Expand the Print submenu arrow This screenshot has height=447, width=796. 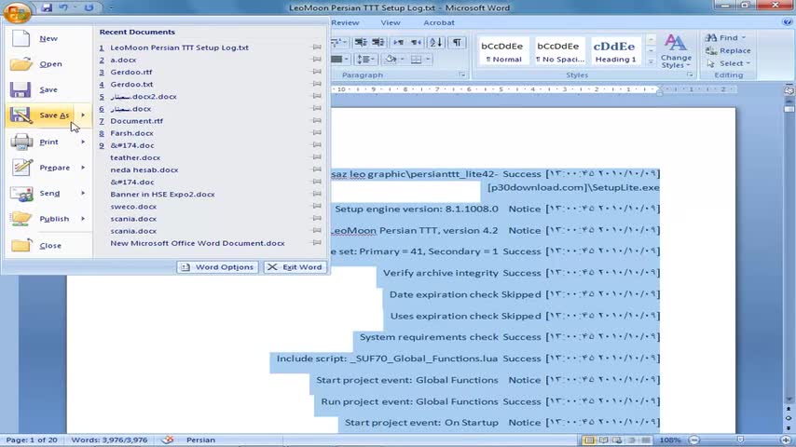click(x=83, y=142)
